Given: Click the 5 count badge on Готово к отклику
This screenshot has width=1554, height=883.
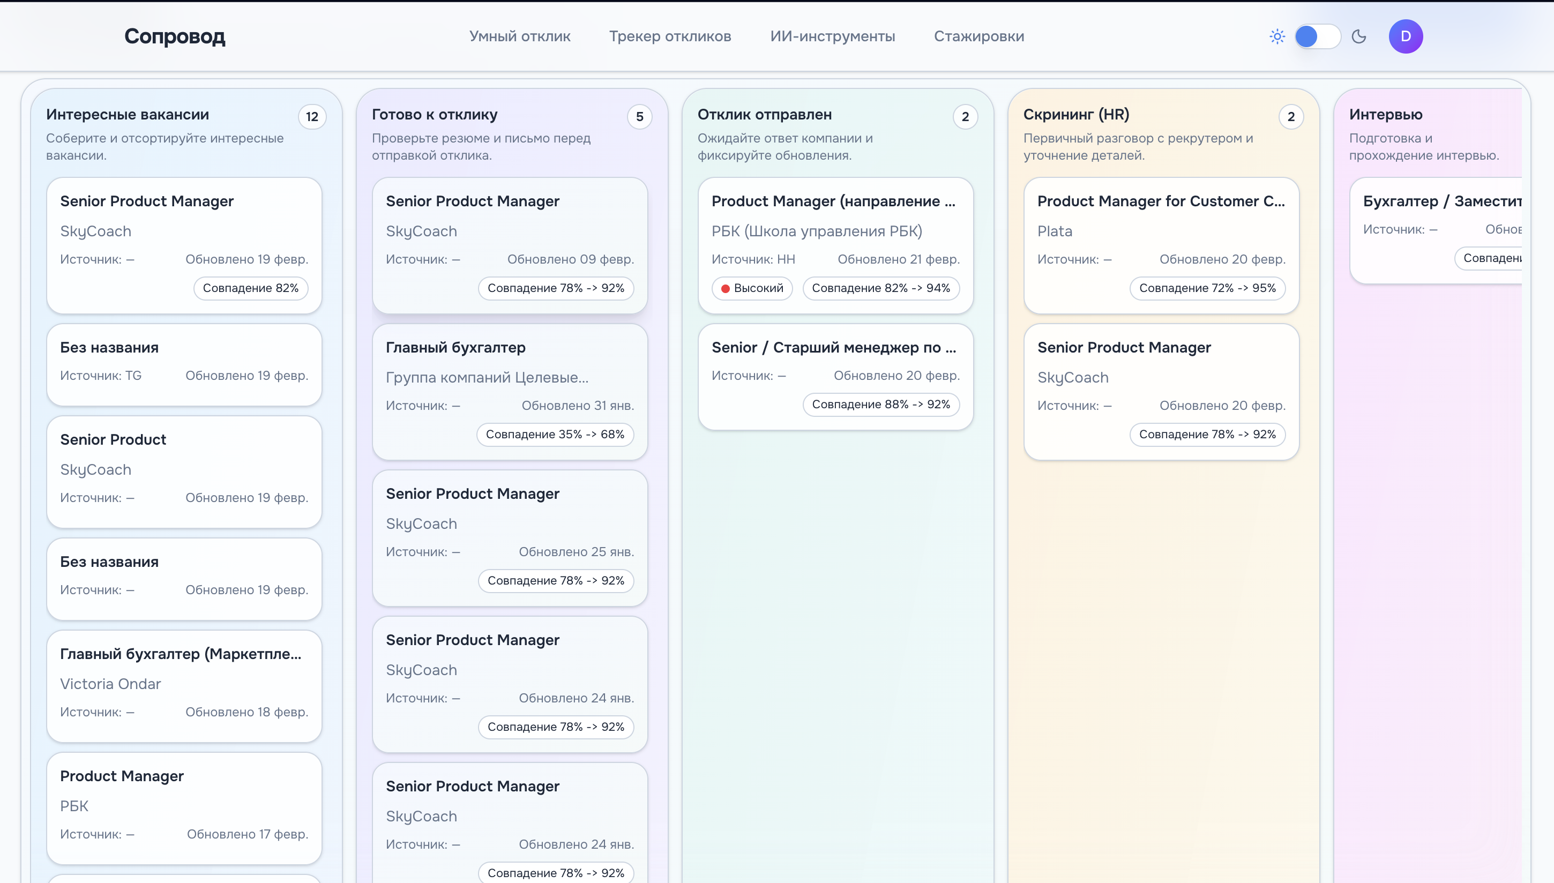Looking at the screenshot, I should click(x=639, y=116).
